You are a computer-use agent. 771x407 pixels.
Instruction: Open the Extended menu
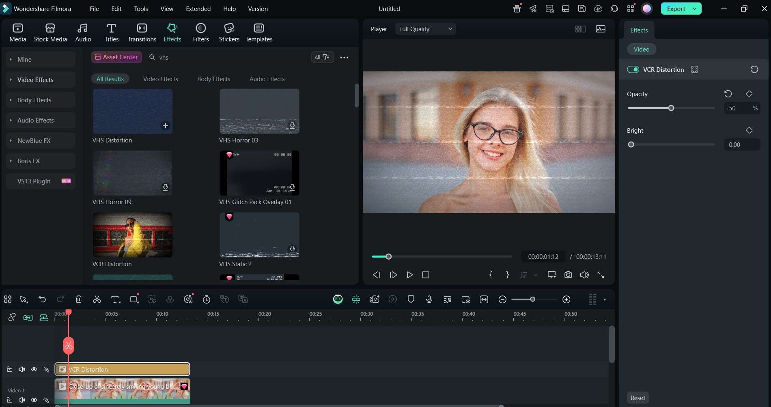[x=198, y=9]
